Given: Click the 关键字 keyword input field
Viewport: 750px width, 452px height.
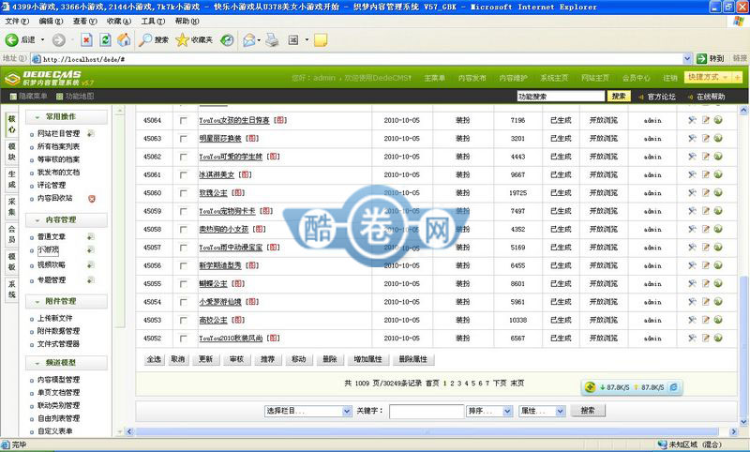Looking at the screenshot, I should click(x=427, y=411).
